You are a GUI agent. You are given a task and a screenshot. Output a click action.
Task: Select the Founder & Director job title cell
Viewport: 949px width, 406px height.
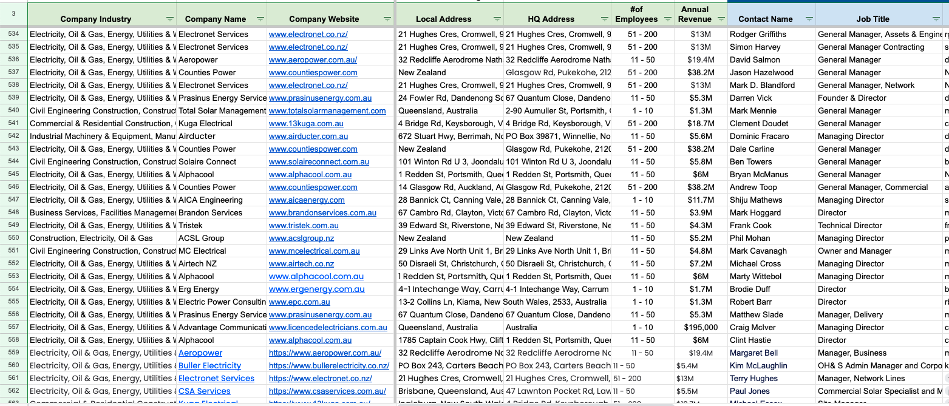(879, 98)
